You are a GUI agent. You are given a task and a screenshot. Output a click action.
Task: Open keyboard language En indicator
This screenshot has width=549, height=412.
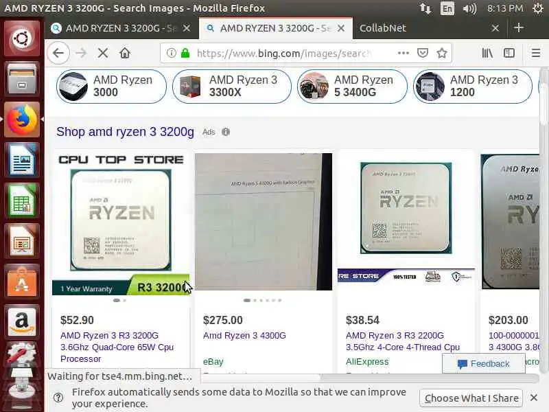click(x=447, y=8)
